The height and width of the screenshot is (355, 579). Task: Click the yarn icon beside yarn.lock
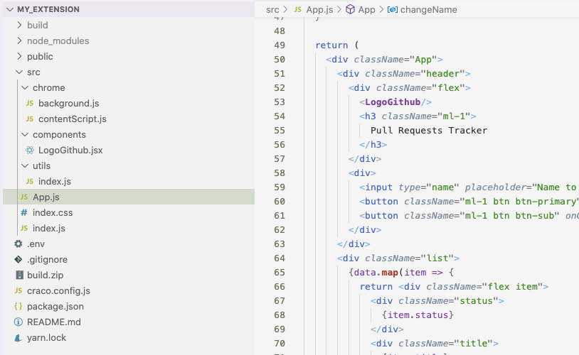click(x=18, y=338)
